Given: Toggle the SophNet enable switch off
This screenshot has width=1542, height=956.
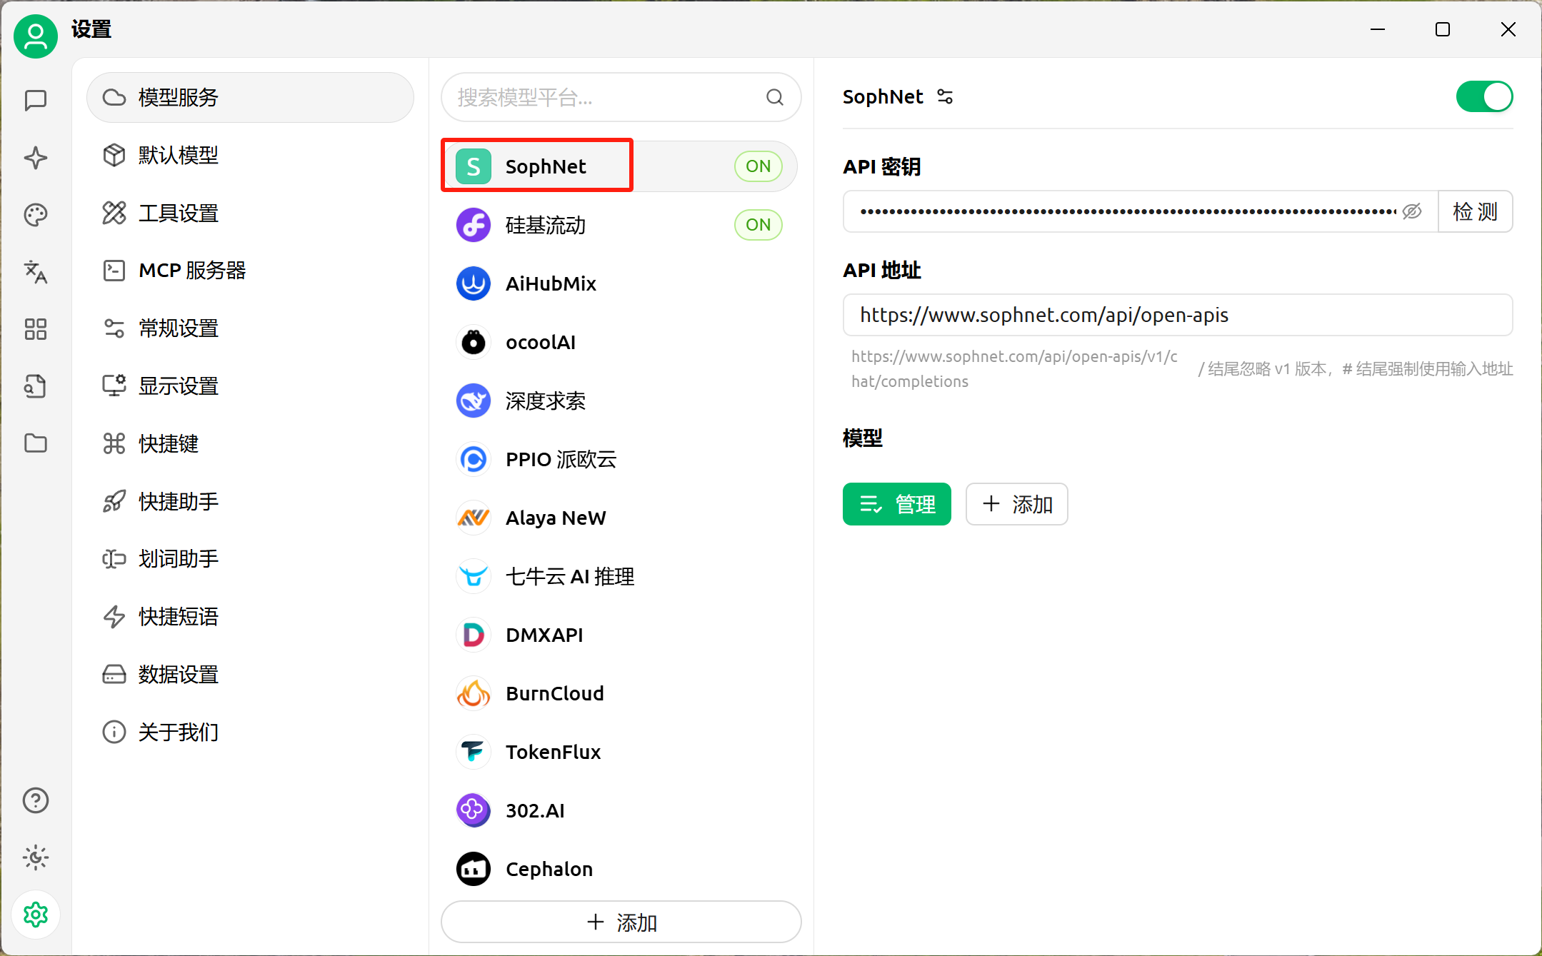Looking at the screenshot, I should (x=1484, y=96).
